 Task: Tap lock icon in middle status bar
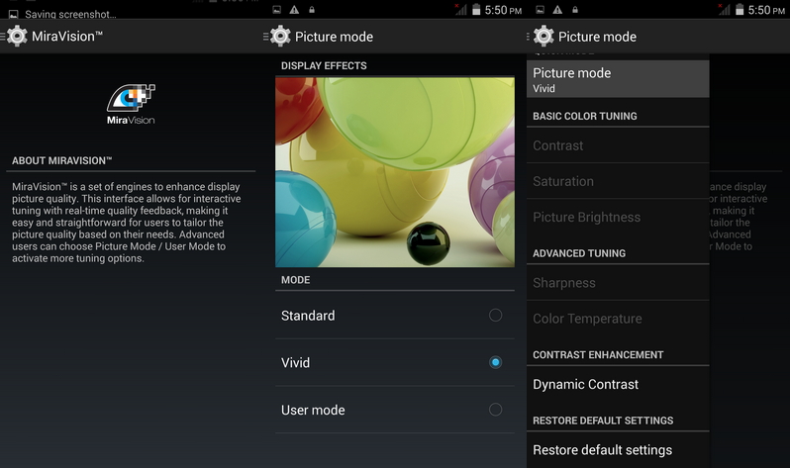pyautogui.click(x=312, y=10)
